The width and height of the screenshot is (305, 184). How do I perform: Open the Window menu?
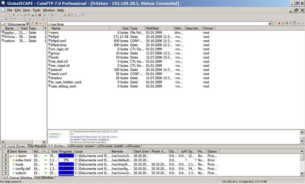tap(49, 10)
